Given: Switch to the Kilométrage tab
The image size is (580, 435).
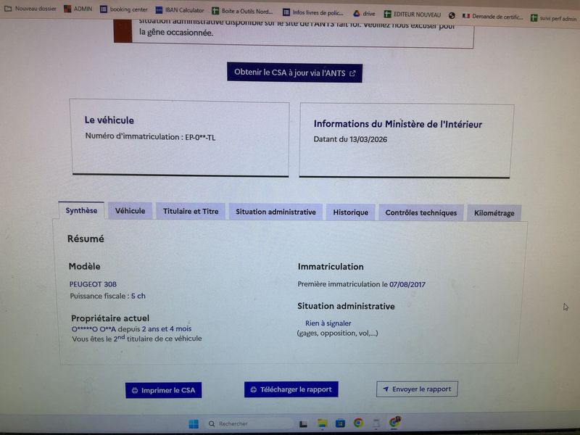Looking at the screenshot, I should tap(494, 213).
